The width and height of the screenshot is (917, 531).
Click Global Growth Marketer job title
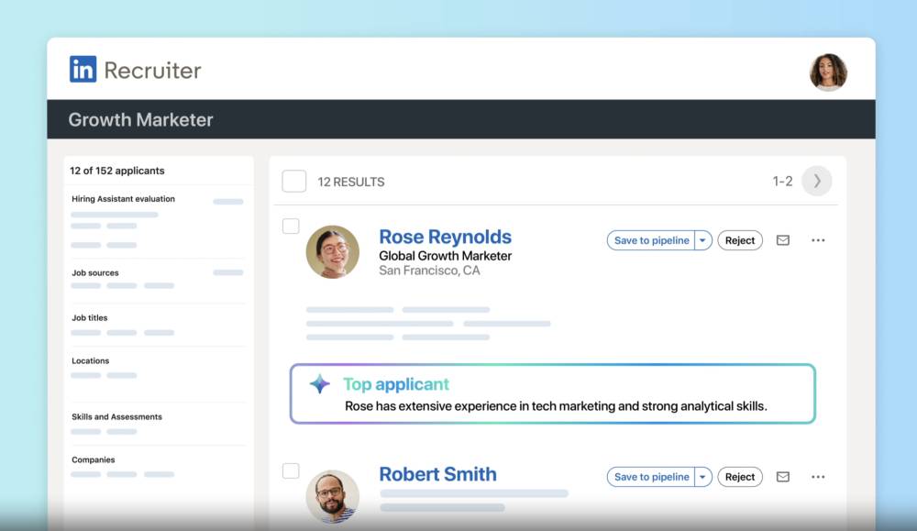coord(445,256)
